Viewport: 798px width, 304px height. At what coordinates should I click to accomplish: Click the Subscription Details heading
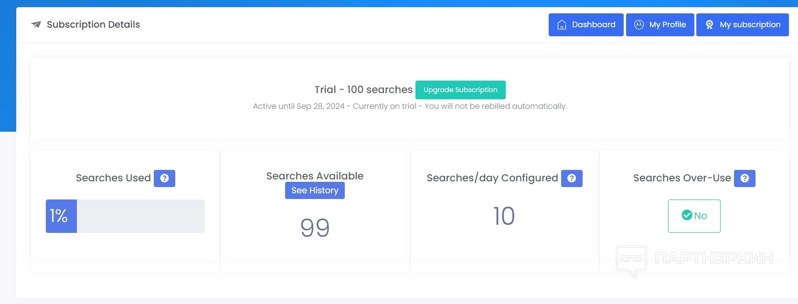[x=93, y=24]
